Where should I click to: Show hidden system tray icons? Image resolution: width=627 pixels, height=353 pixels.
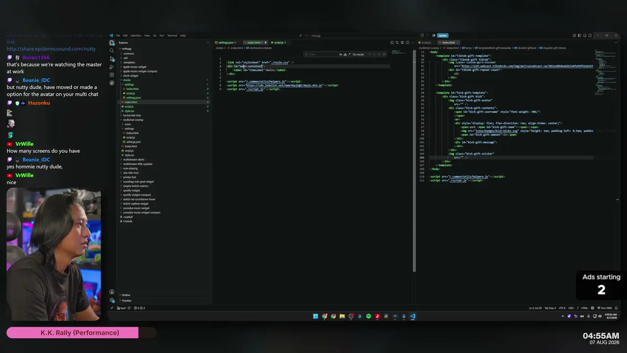[562, 316]
